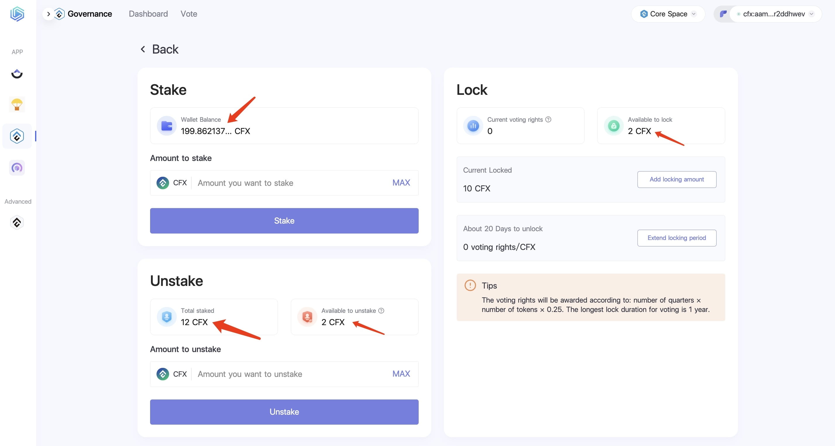Open the airdrop parachute sidebar icon
This screenshot has width=835, height=446.
(17, 105)
